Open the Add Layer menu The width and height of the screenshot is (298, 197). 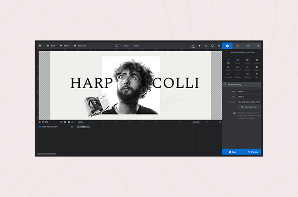(x=80, y=46)
